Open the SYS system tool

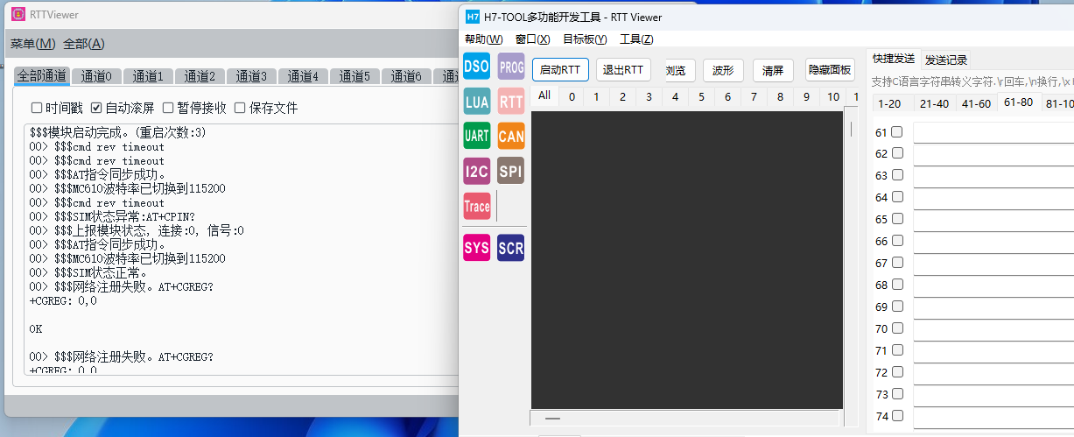[x=477, y=248]
